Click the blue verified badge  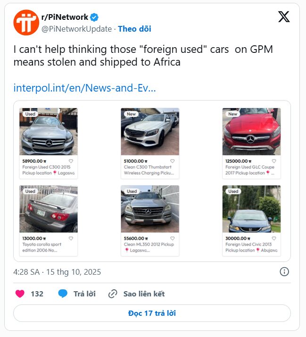click(94, 17)
